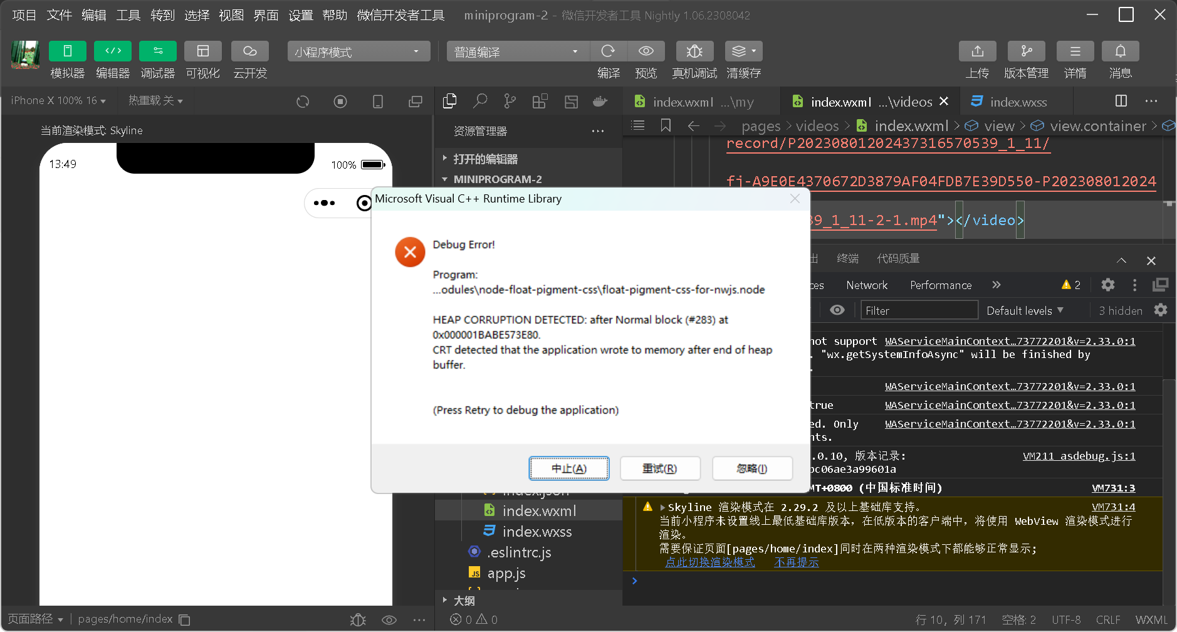
Task: Open the extensions blocks icon
Action: tap(540, 101)
